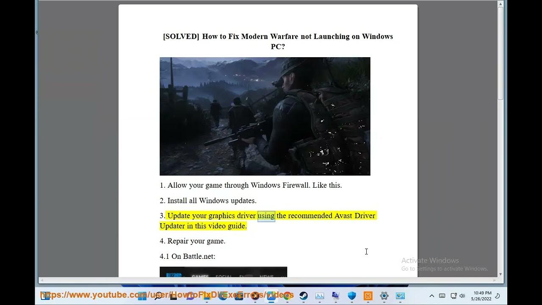This screenshot has width=542, height=305.
Task: Open the Control Panel taskbar icon
Action: point(400,296)
